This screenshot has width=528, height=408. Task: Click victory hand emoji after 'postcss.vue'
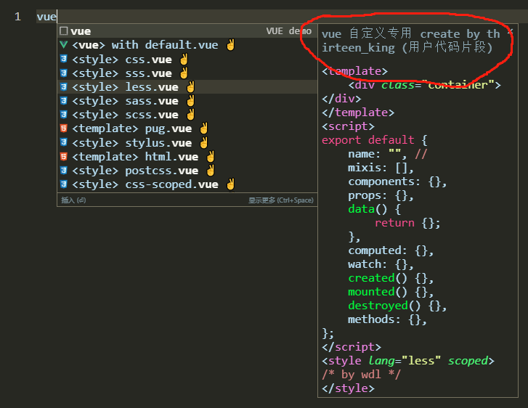[x=211, y=171]
